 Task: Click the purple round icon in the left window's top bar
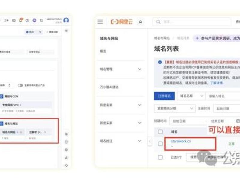point(34,20)
